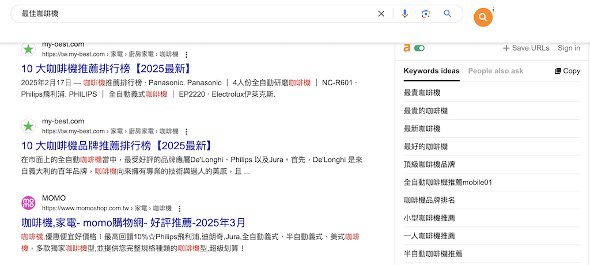
Task: Open the orange extension search button
Action: (483, 17)
